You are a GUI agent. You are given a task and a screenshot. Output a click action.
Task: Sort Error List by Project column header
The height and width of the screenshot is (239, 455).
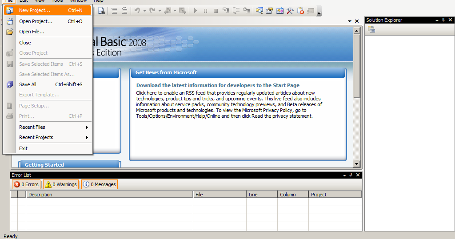[335, 195]
